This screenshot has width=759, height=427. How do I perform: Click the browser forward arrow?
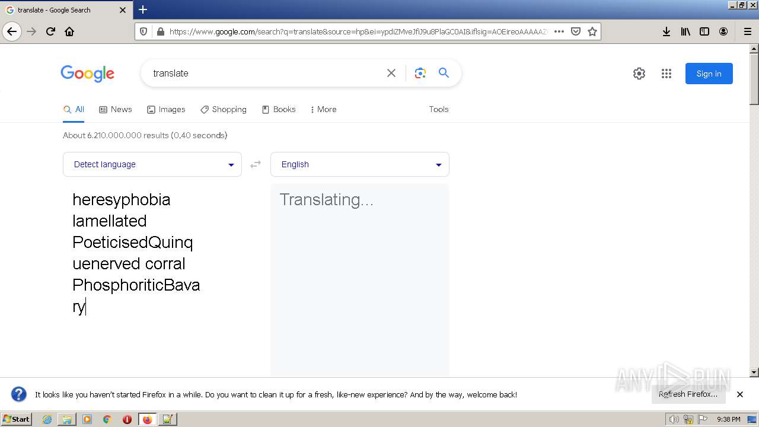(x=31, y=31)
